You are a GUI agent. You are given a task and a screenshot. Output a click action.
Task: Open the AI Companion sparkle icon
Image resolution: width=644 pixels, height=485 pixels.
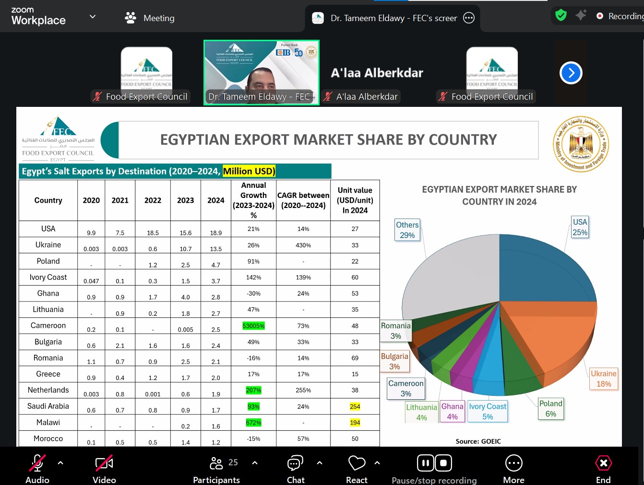pos(581,15)
